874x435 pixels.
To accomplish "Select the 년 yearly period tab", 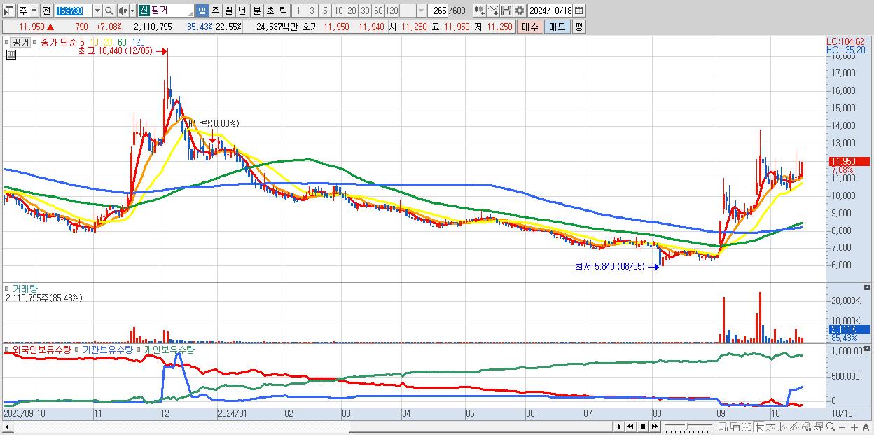I will [242, 11].
